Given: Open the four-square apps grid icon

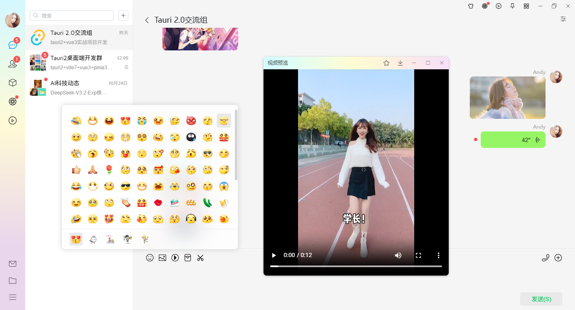Looking at the screenshot, I should click(x=526, y=6).
